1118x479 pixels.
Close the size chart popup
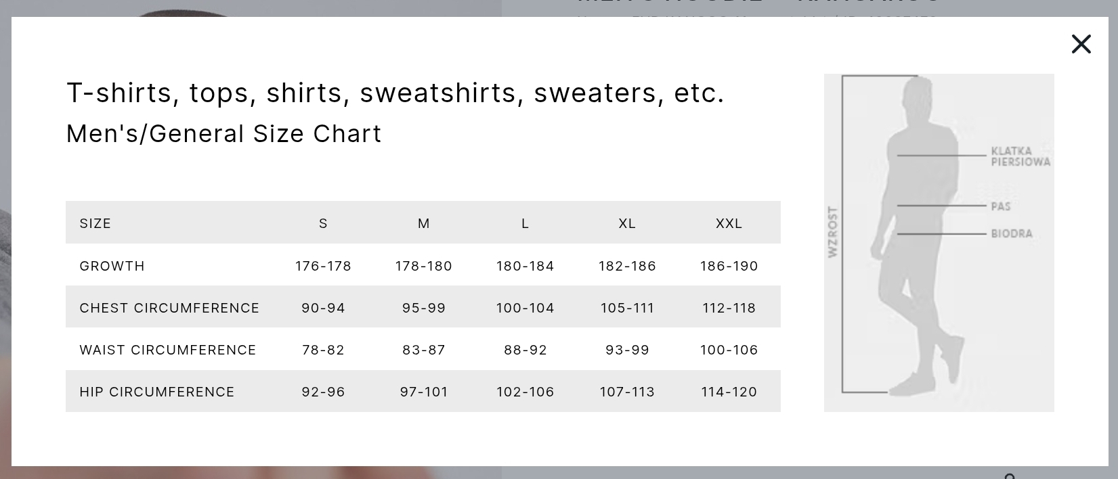(1081, 45)
